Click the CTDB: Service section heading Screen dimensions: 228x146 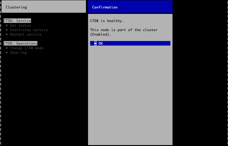(17, 21)
